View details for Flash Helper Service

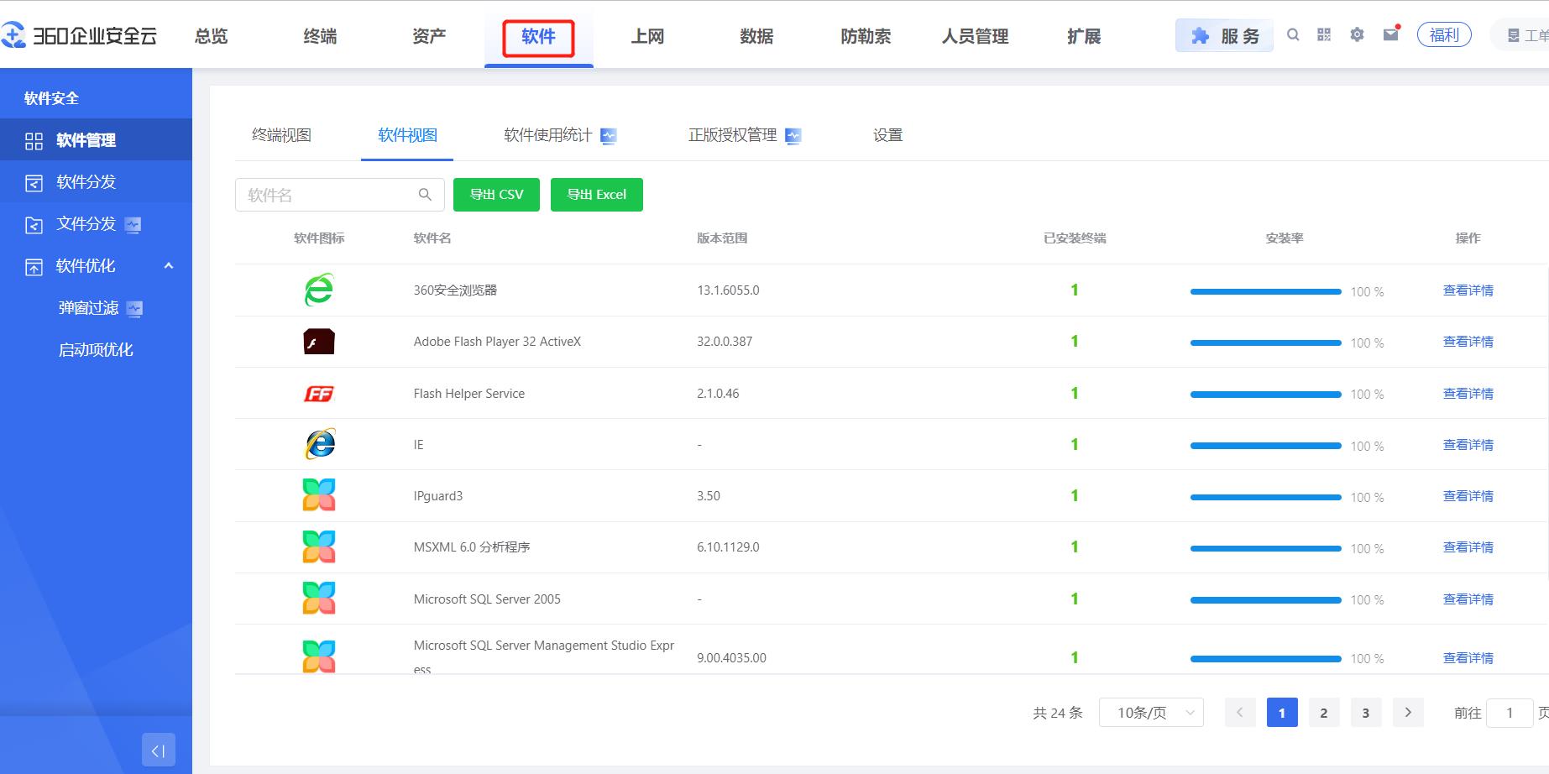pos(1468,394)
